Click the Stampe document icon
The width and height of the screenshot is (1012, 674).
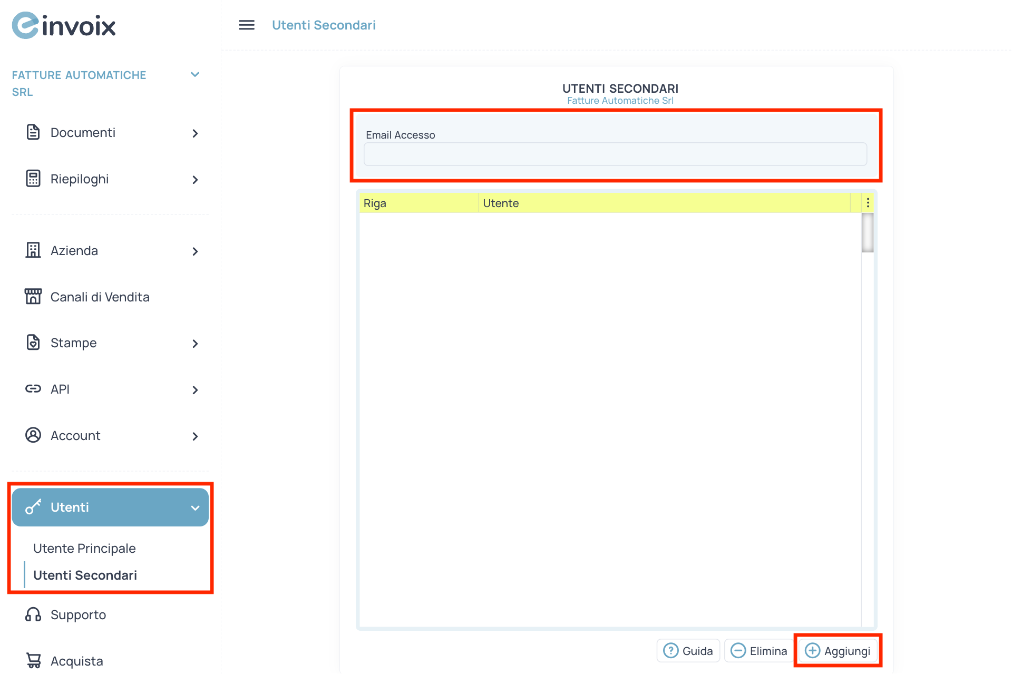coord(33,343)
